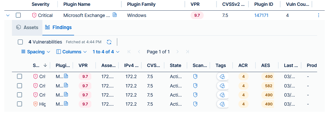Click the 9.7 VPR badge in top row
Screen dimensions: 327x114
coord(197,15)
